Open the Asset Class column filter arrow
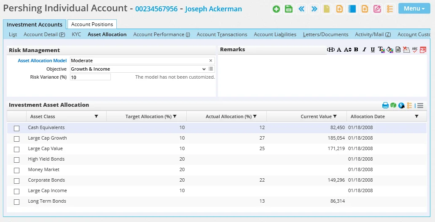 point(96,116)
